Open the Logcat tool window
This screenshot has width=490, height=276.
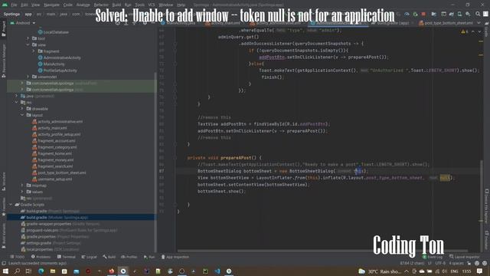89,257
